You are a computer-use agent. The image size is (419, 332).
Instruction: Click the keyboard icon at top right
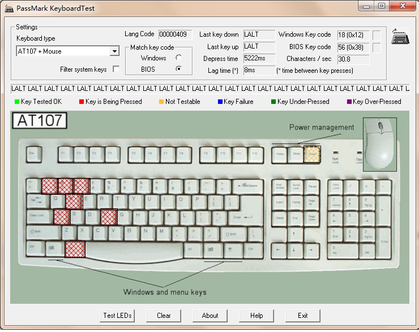point(400,36)
